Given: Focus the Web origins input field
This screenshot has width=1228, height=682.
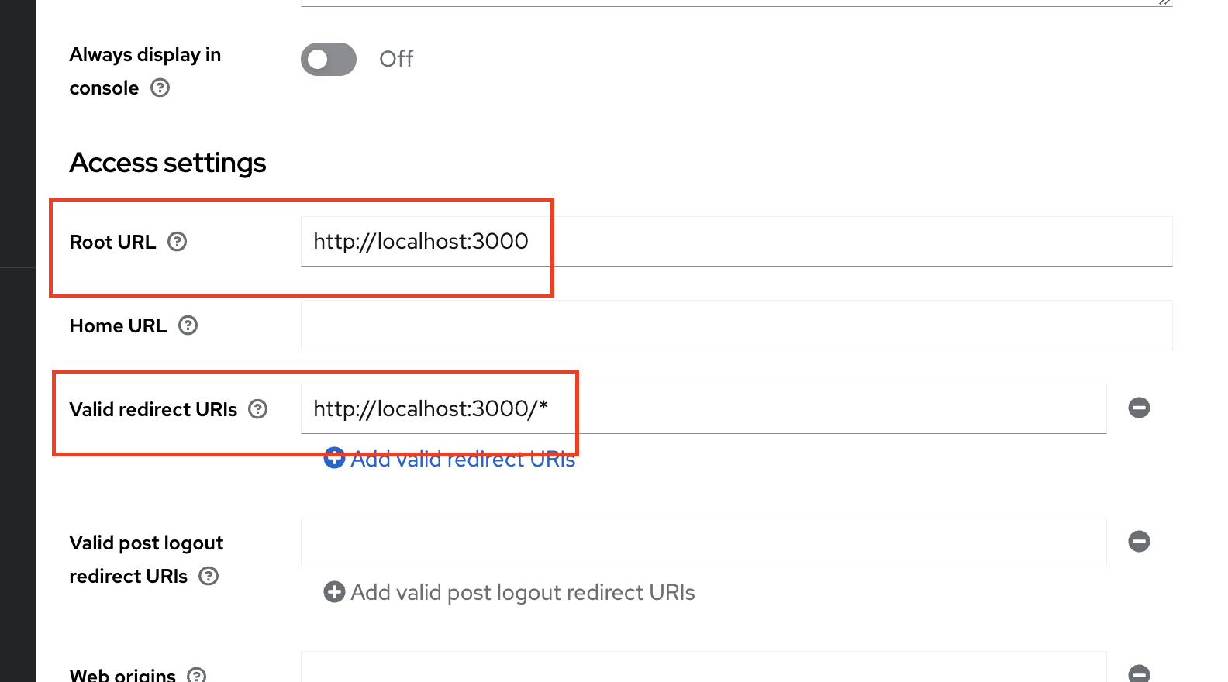Looking at the screenshot, I should [703, 667].
